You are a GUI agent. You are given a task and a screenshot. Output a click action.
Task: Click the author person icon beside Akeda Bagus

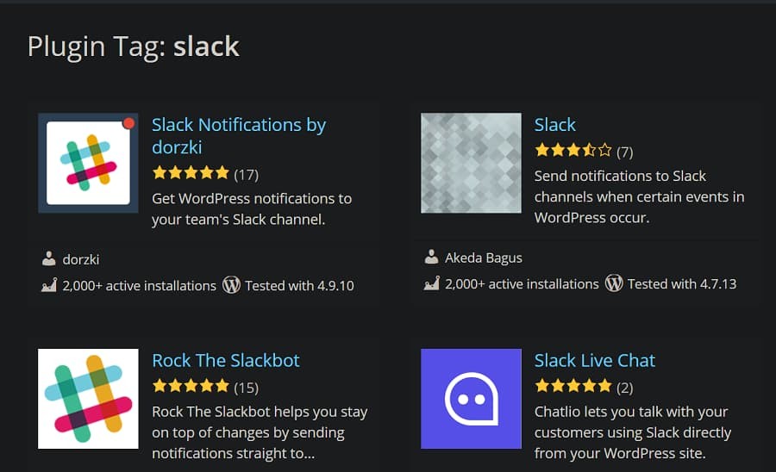(431, 258)
